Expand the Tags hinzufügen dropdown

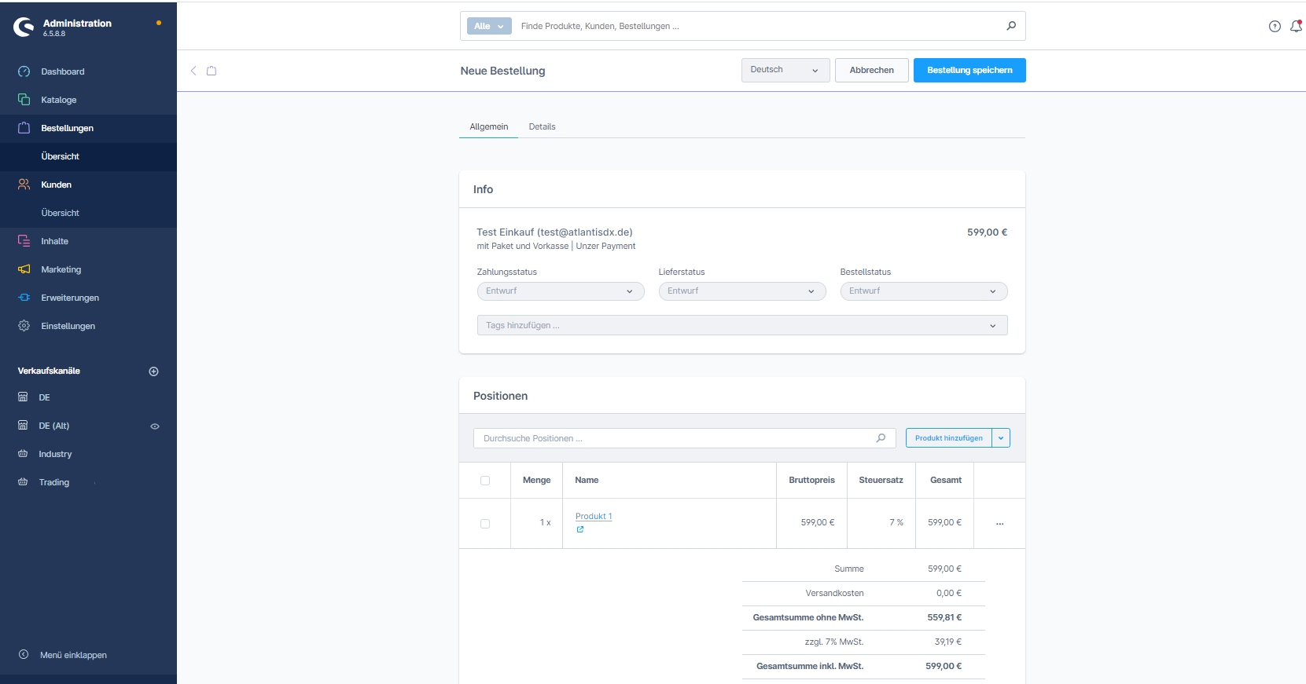[x=742, y=325]
